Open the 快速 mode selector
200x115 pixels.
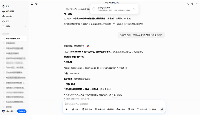(x=76, y=109)
